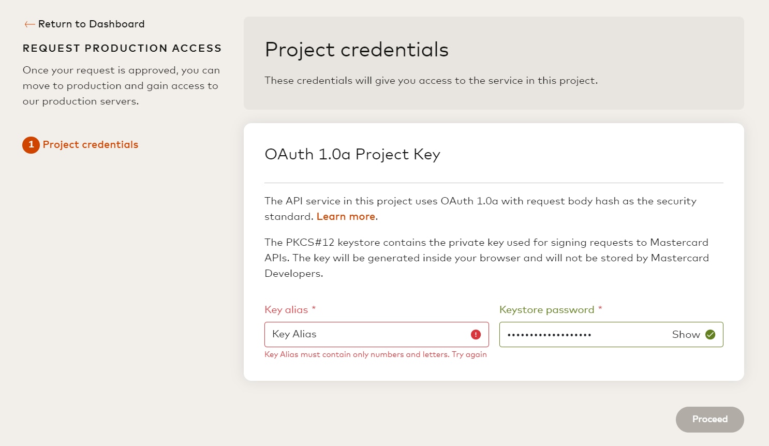
Task: Click the green checkmark validation icon
Action: (711, 335)
